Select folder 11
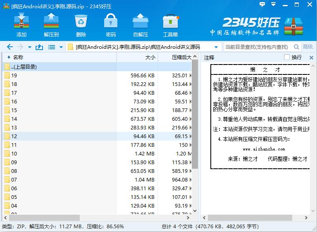This screenshot has width=317, height=232. (x=97, y=145)
